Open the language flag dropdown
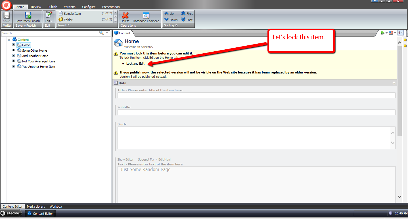Viewport: 408px width, 219px height. click(x=392, y=33)
